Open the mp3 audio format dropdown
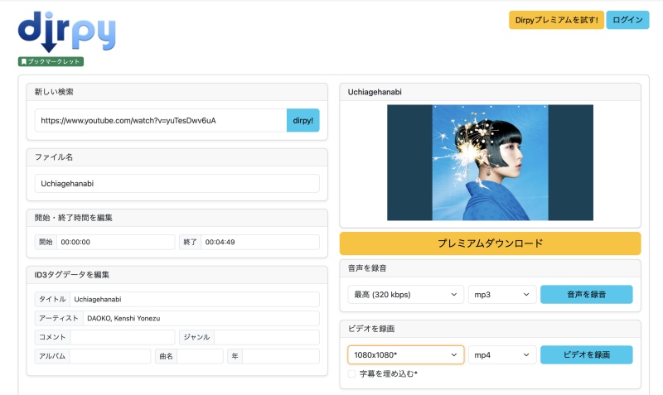This screenshot has height=395, width=663. click(502, 295)
